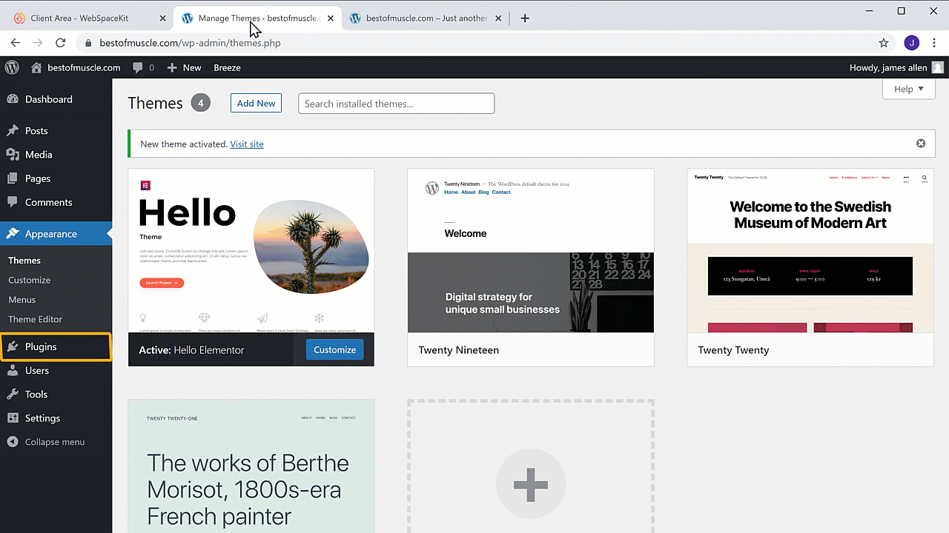Viewport: 949px width, 533px height.
Task: Click the browser back arrow
Action: [15, 43]
